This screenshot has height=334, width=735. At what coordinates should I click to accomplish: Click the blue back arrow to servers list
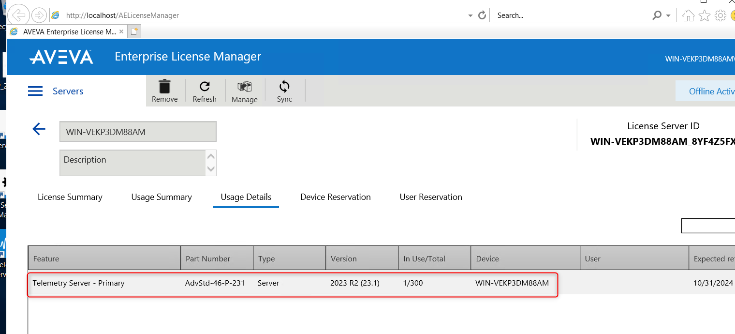point(39,129)
